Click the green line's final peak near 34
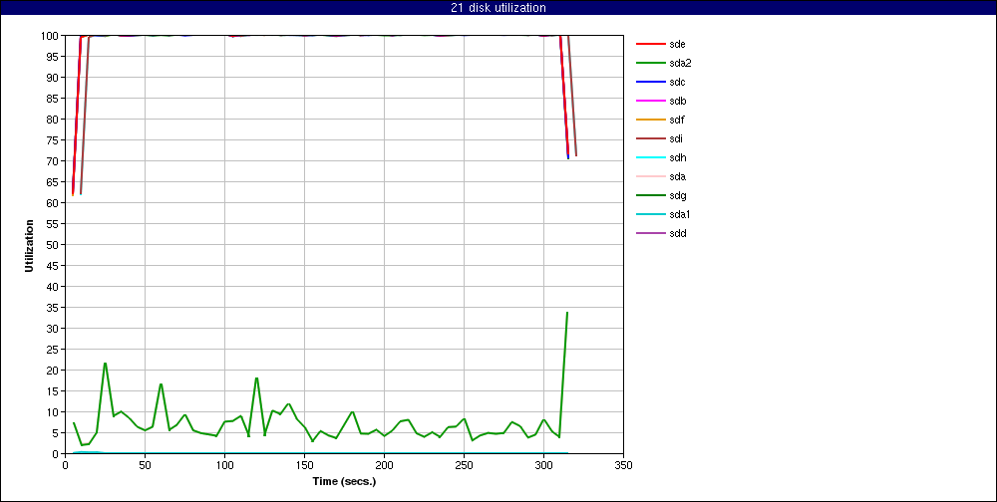 coord(566,313)
